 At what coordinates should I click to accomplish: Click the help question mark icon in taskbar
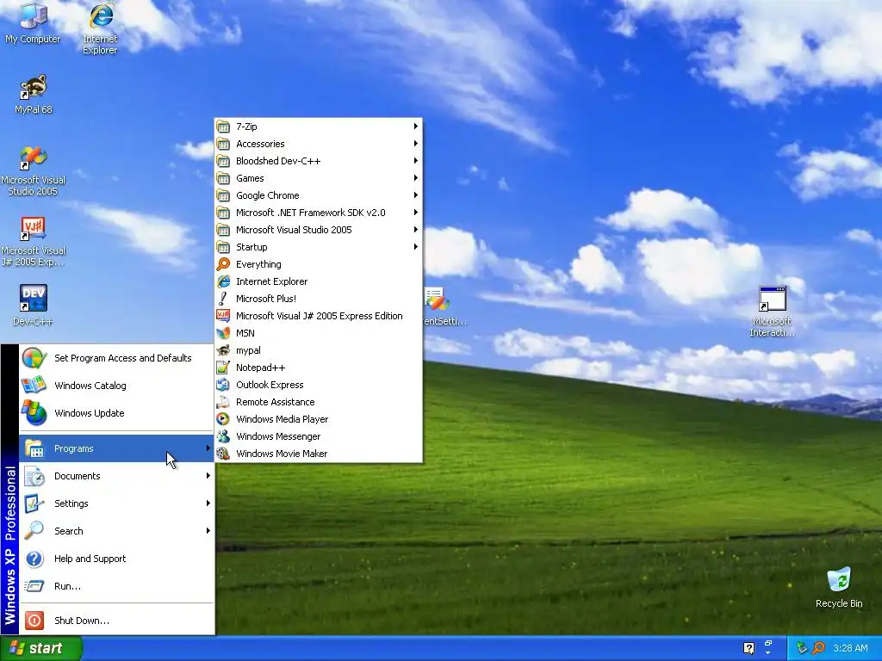coord(748,648)
